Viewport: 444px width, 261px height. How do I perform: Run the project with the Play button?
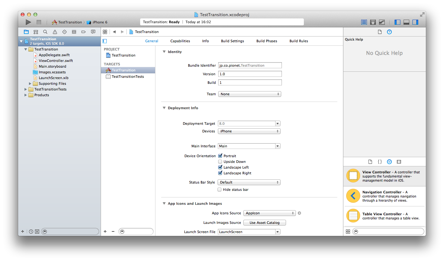28,22
